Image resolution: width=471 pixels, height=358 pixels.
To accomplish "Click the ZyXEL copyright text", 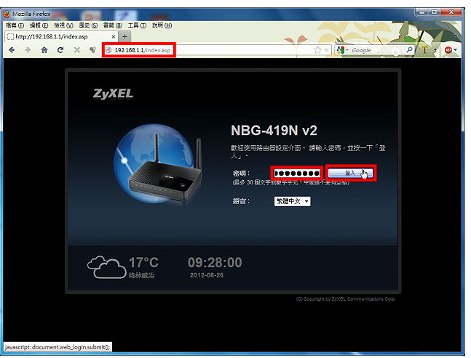I will click(x=346, y=299).
